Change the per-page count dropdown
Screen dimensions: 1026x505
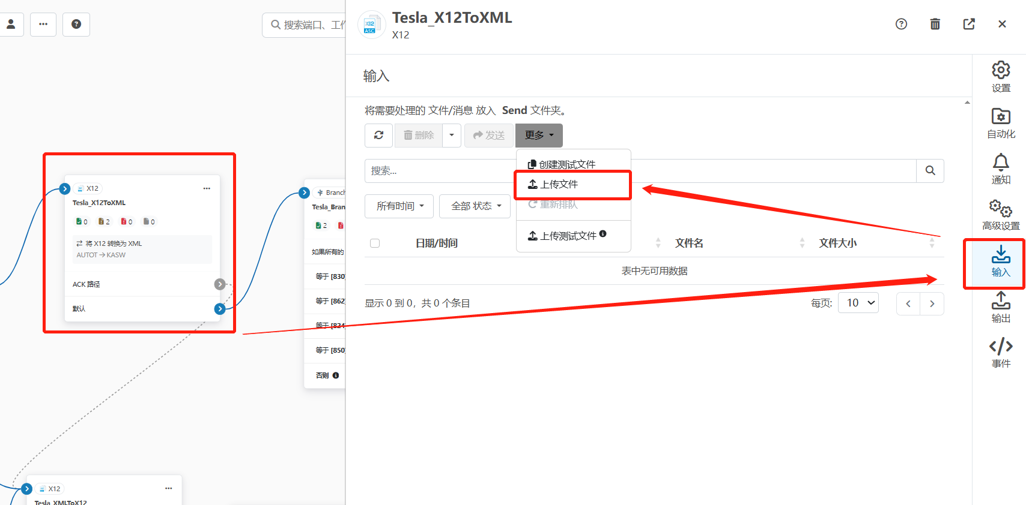tap(858, 303)
